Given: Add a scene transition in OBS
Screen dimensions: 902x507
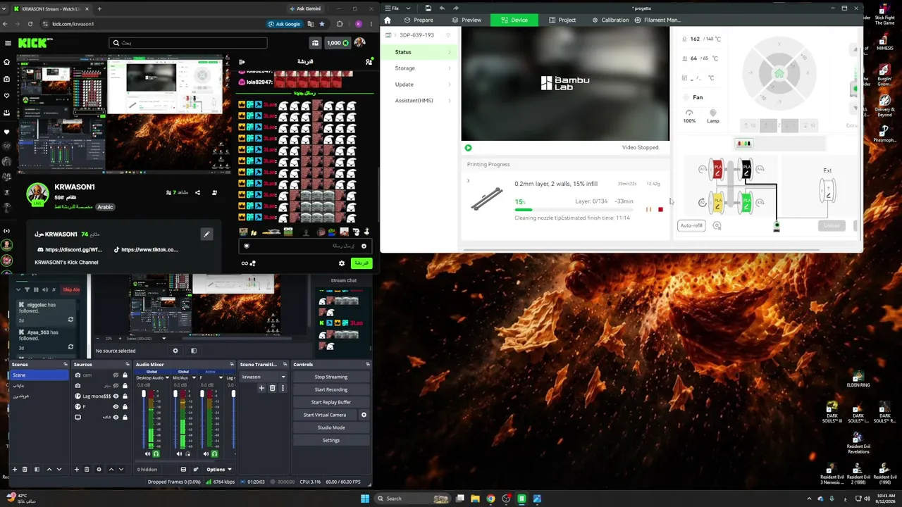Looking at the screenshot, I should (x=261, y=388).
